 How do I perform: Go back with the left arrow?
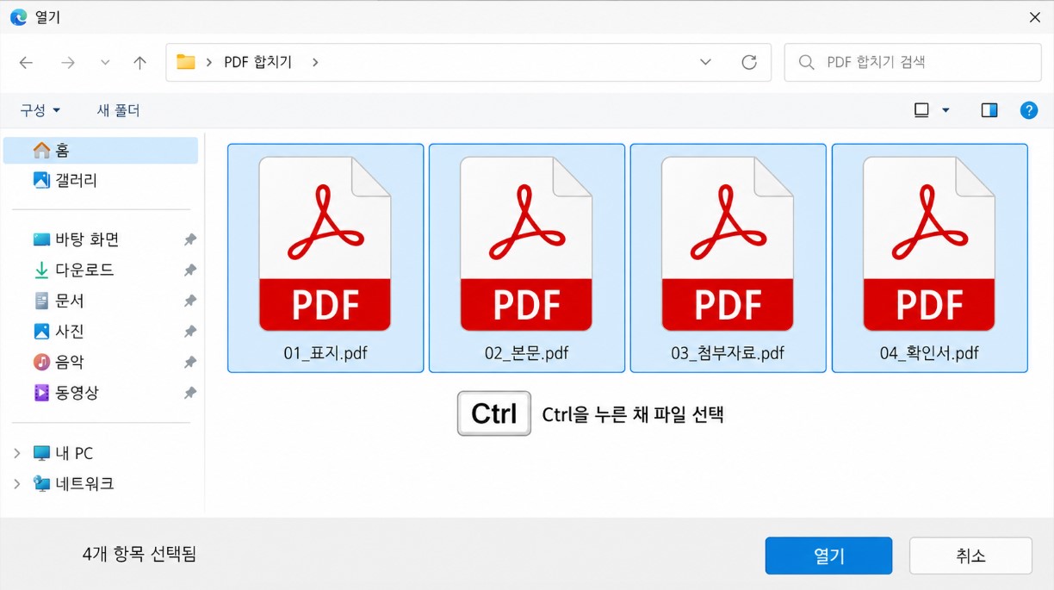click(x=26, y=63)
